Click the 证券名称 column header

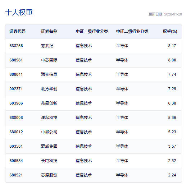(x=49, y=31)
